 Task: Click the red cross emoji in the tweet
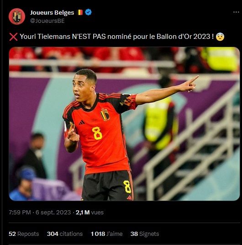click(x=13, y=37)
